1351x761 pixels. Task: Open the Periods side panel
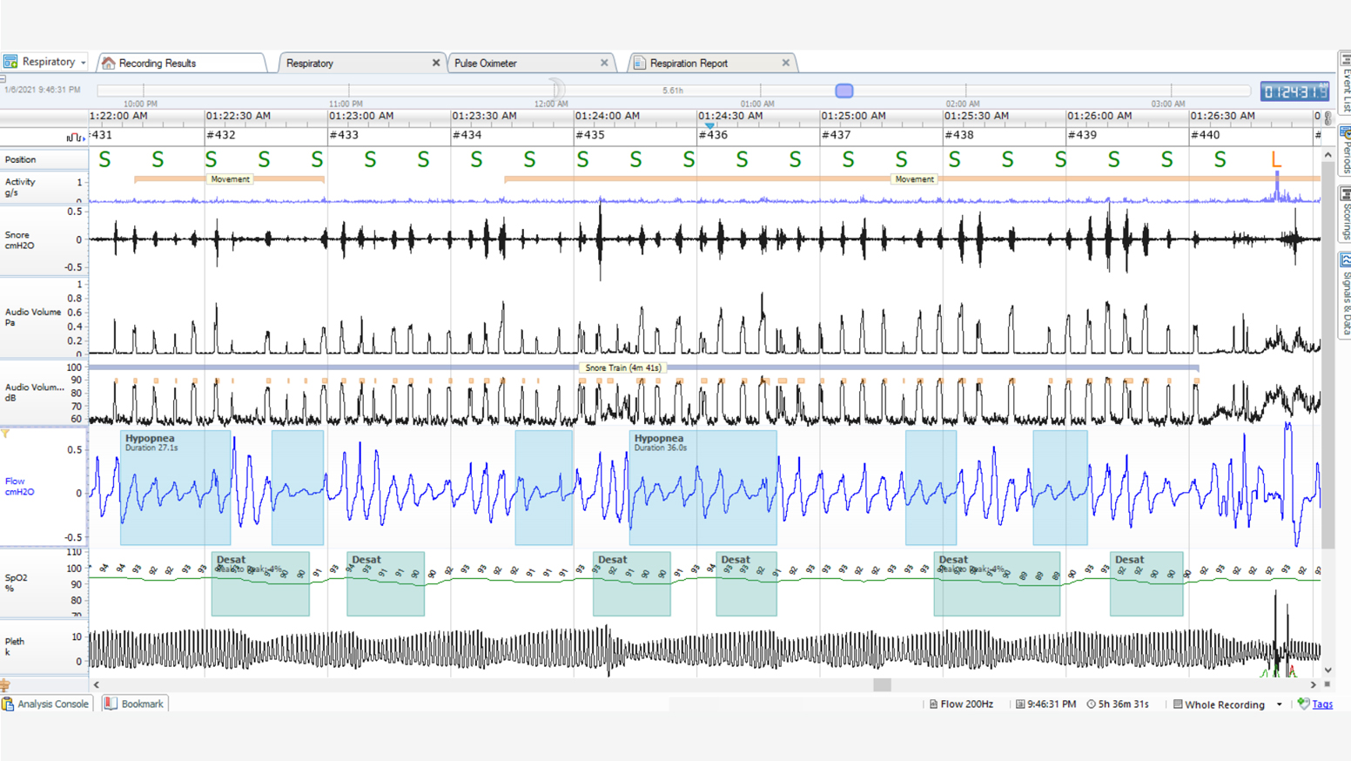pyautogui.click(x=1344, y=150)
